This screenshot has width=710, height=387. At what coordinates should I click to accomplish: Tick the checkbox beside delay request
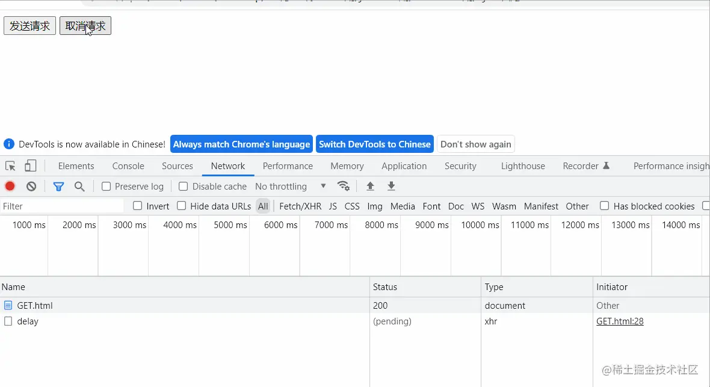click(x=8, y=321)
